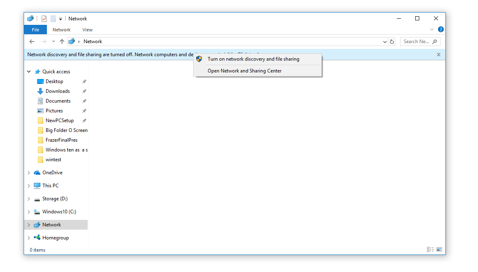Image resolution: width=478 pixels, height=272 pixels.
Task: Click the Properties quick access toolbar icon
Action: click(x=44, y=19)
